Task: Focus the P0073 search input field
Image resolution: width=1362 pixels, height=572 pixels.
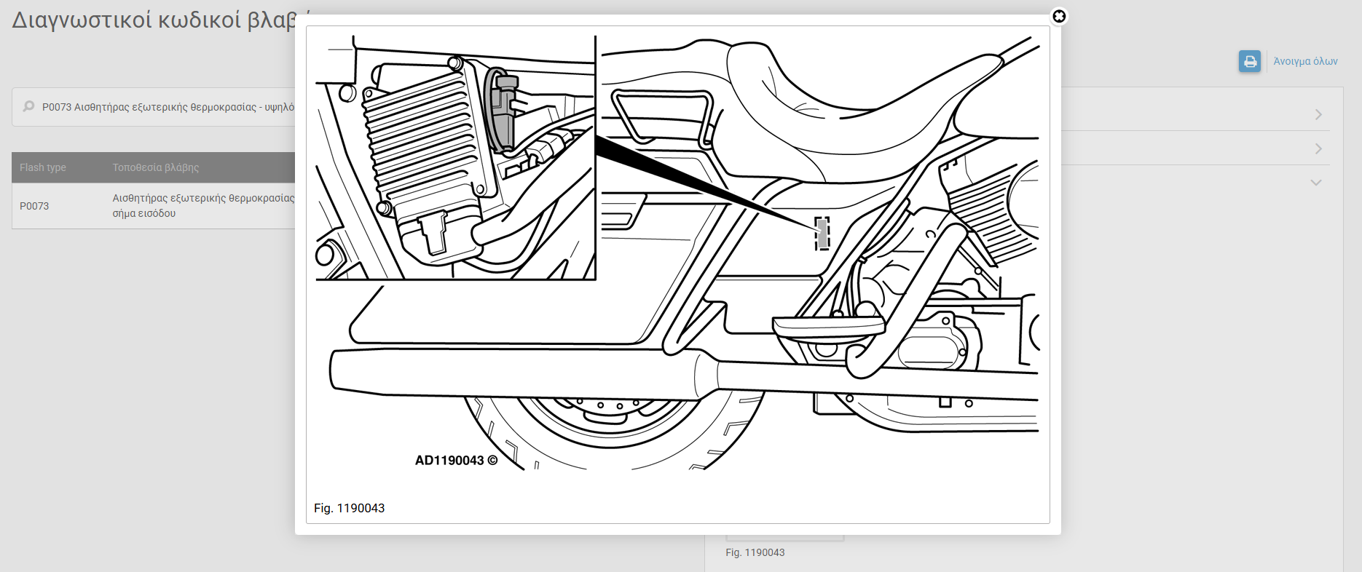Action: click(168, 107)
